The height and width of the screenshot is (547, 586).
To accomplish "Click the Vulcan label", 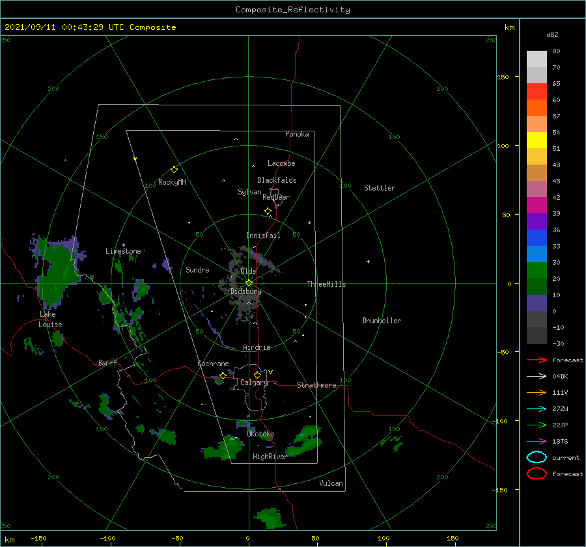I will (331, 483).
